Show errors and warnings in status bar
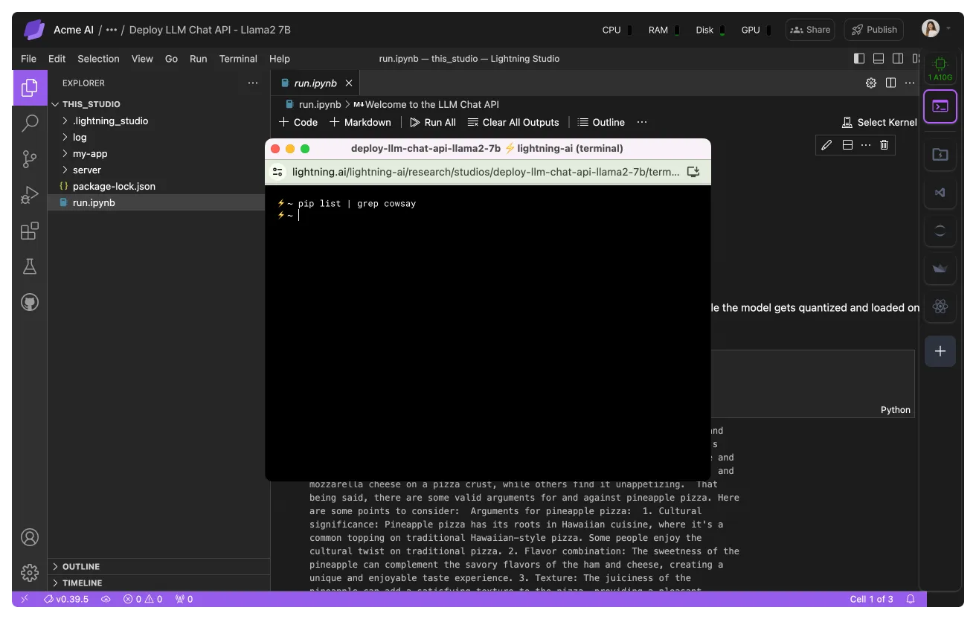This screenshot has width=976, height=619. coord(143,599)
